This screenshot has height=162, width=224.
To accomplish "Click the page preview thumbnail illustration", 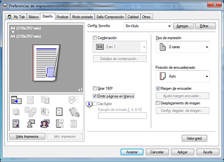I will click(x=46, y=63).
